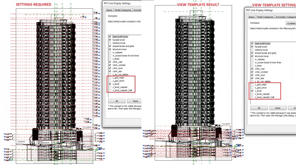Toggle 'z-link_context' in Settings Required dialog

pos(110,65)
